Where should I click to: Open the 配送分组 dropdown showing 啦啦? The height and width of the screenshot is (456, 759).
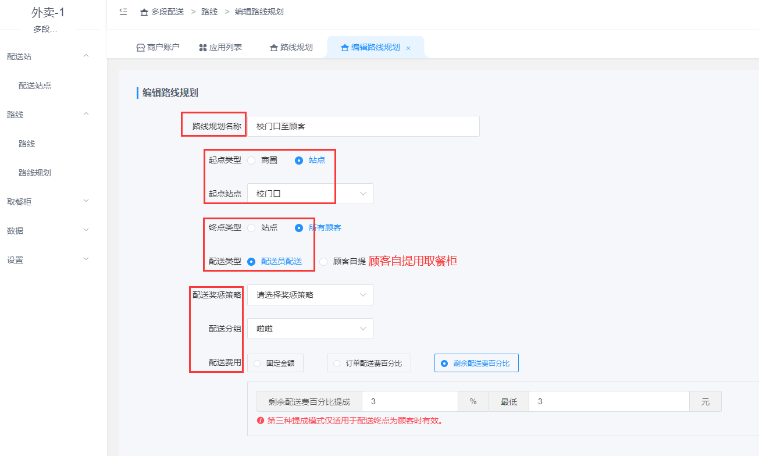310,329
